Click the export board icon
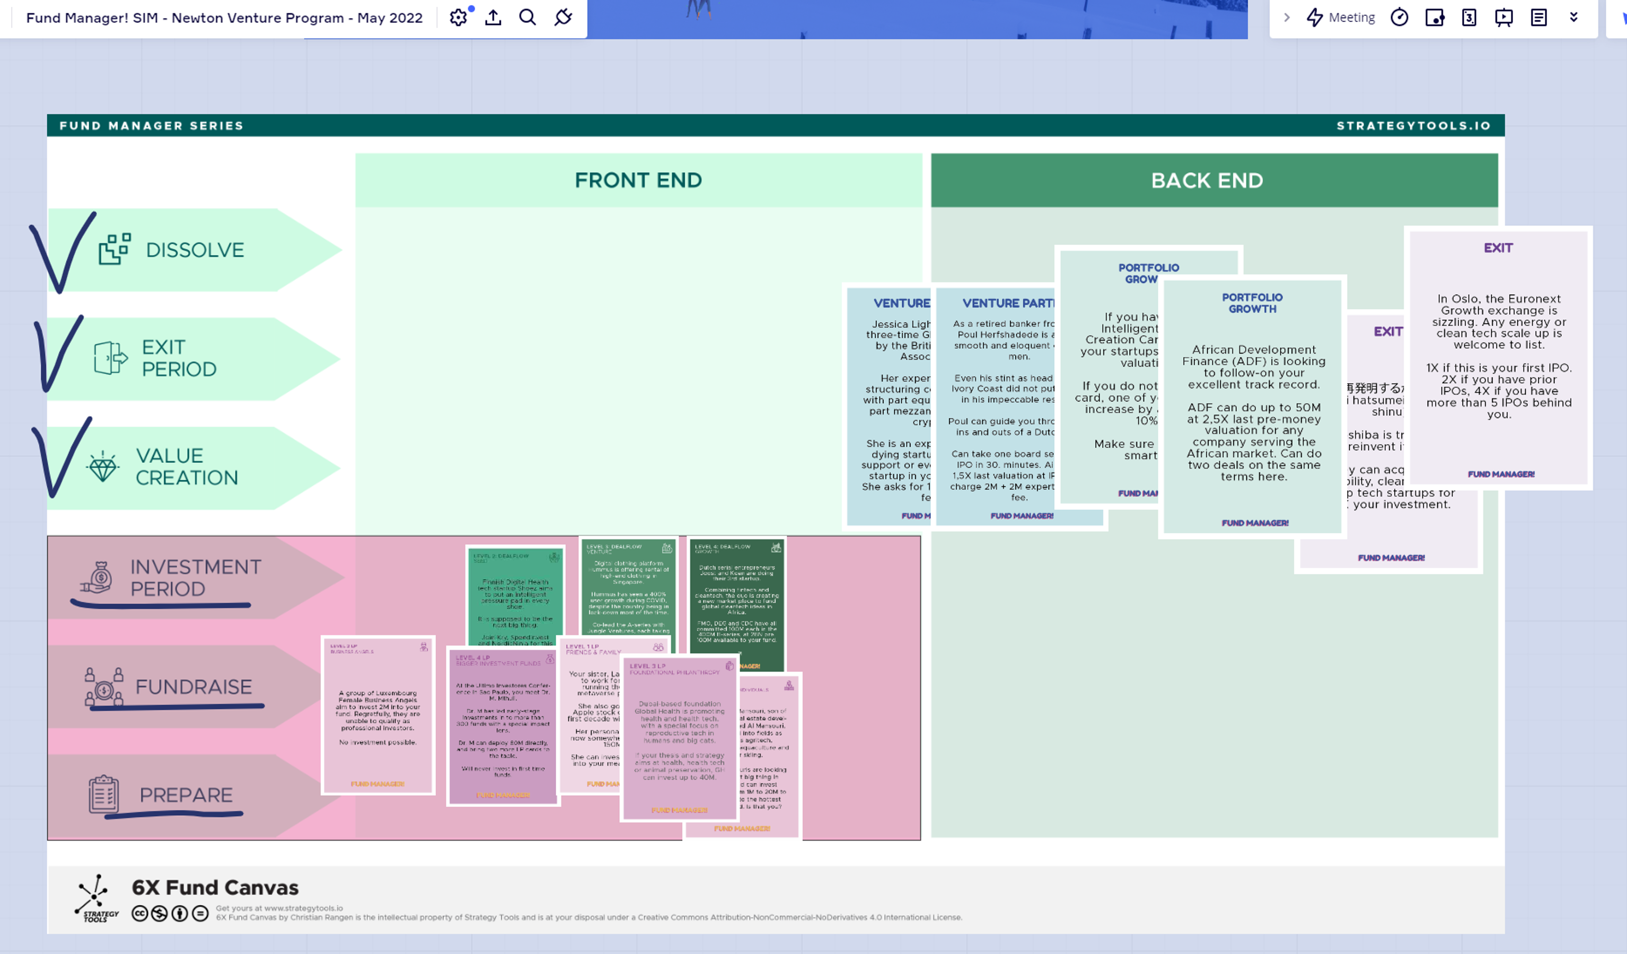This screenshot has height=954, width=1627. (x=493, y=17)
